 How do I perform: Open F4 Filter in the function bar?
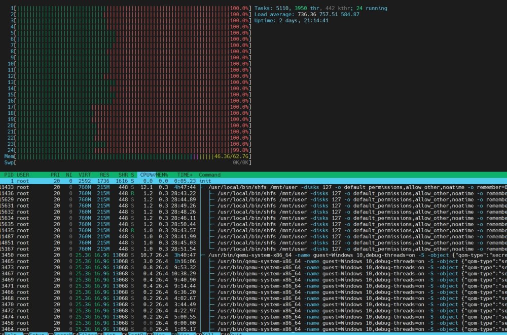pos(85,333)
